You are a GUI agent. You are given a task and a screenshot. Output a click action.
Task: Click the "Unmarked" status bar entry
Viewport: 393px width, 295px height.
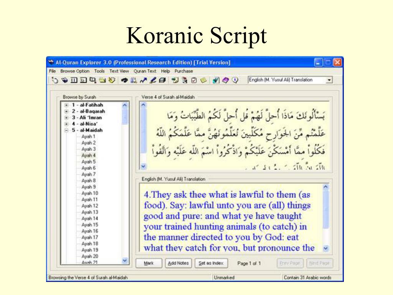[224, 277]
